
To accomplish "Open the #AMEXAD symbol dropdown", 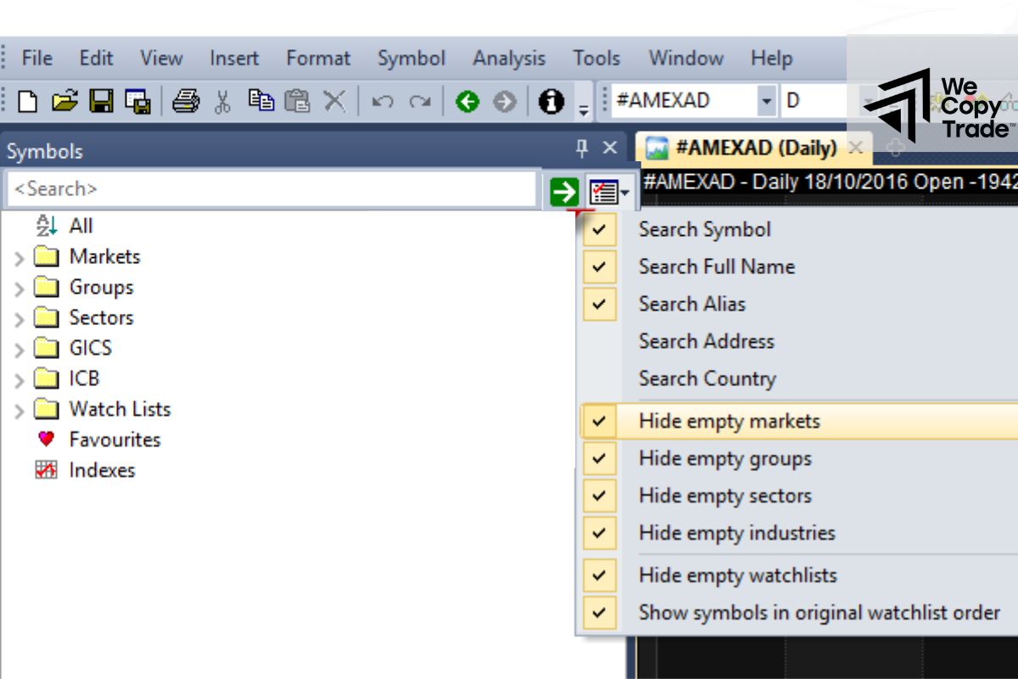I will pyautogui.click(x=767, y=101).
